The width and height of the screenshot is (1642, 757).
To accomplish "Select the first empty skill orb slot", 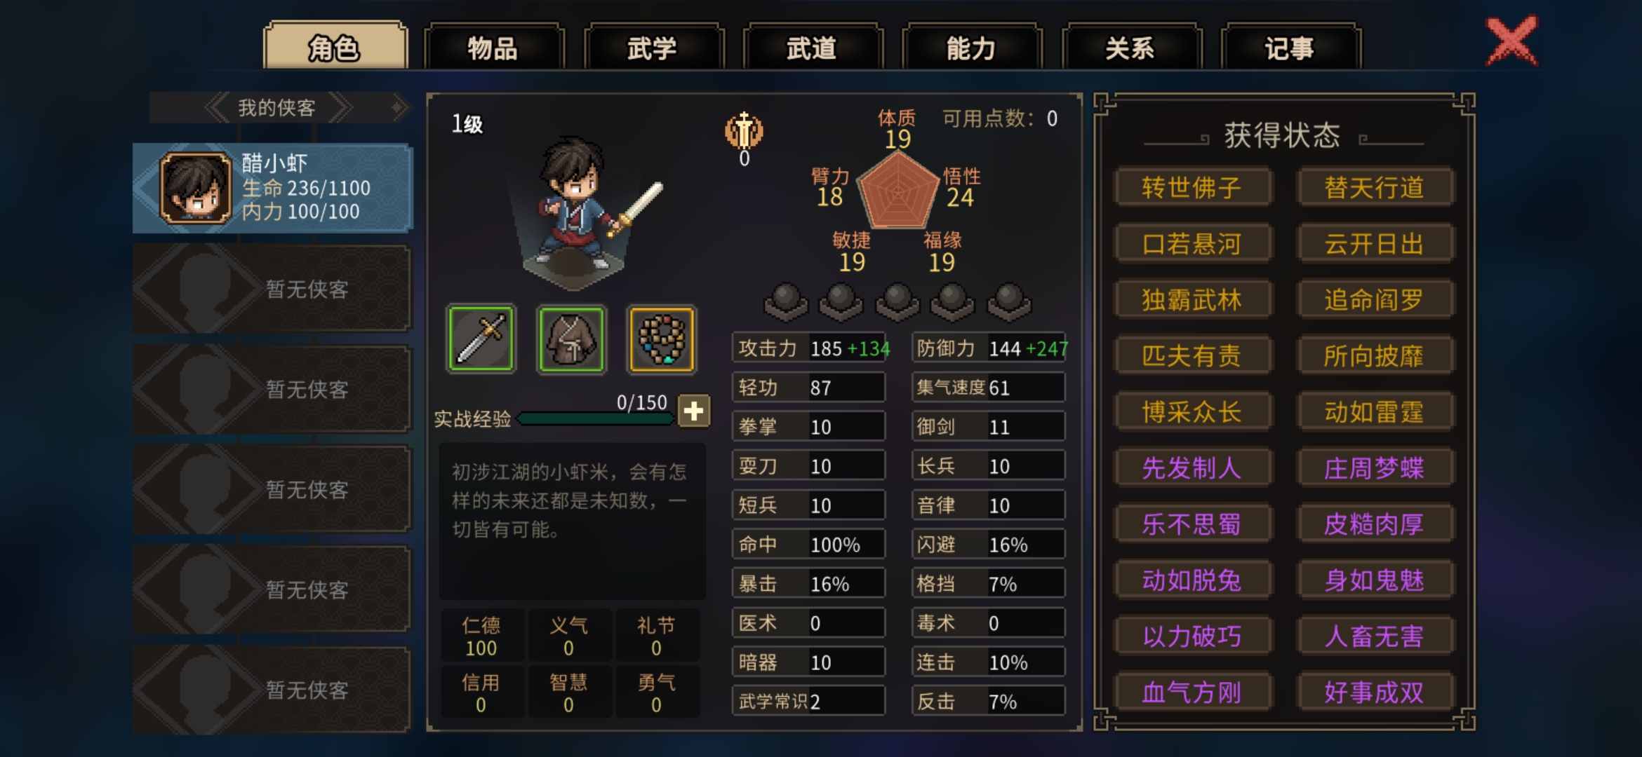I will point(785,302).
